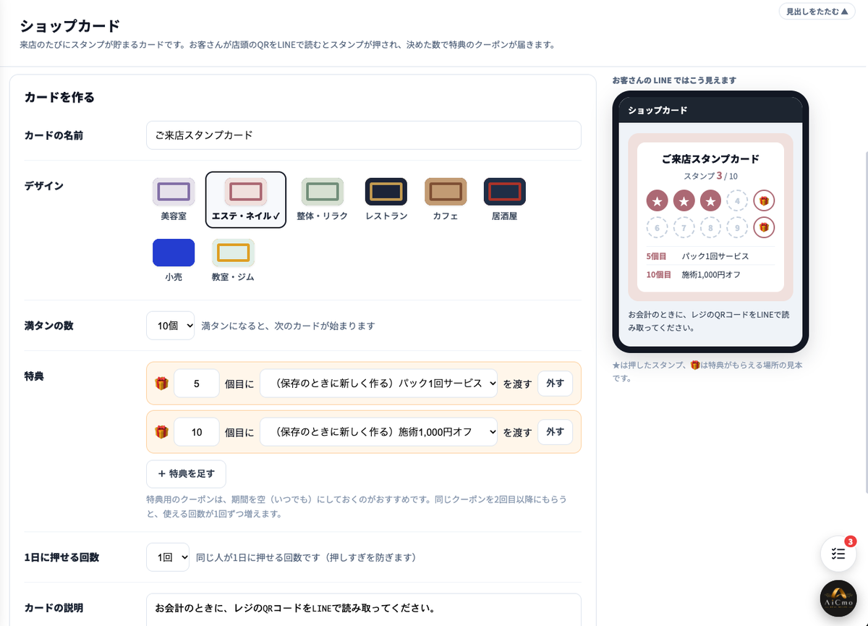
Task: Click preview reward text パック1回サービス
Action: [715, 256]
